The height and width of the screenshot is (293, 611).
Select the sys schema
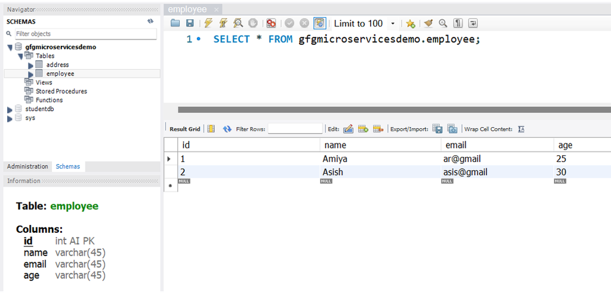coord(30,118)
